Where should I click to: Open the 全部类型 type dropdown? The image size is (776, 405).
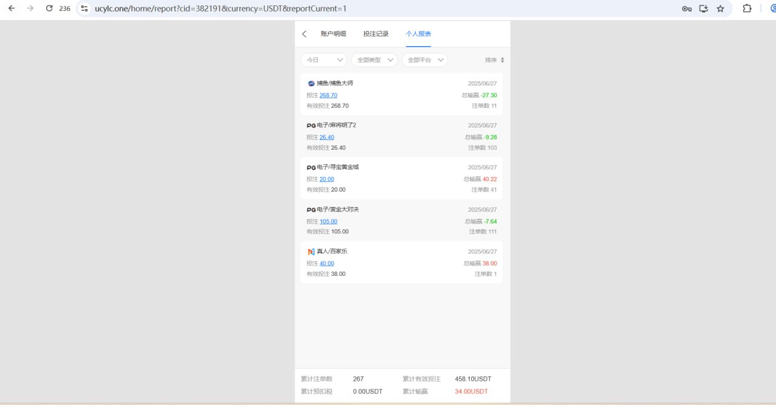(374, 60)
